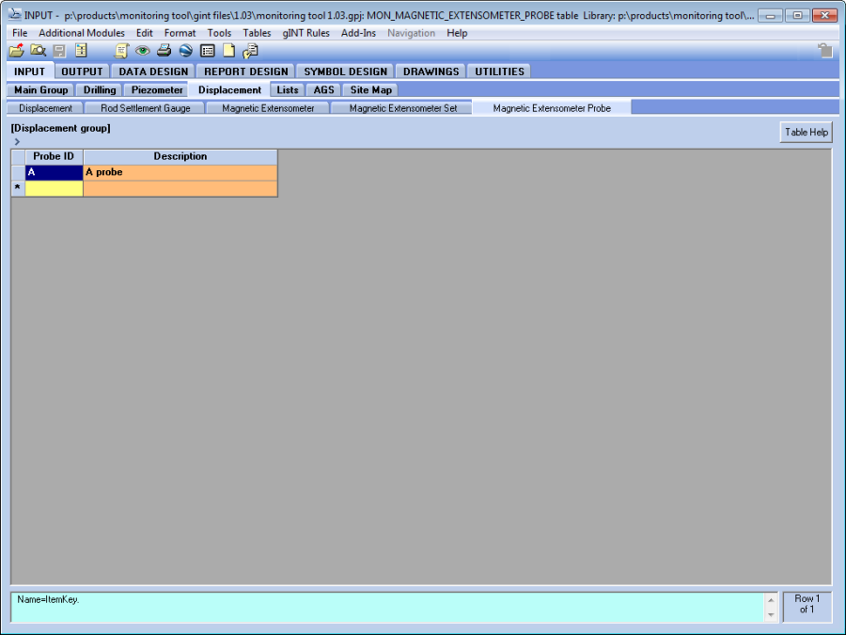
Task: Select the 'A probe' description cell
Action: [x=180, y=172]
